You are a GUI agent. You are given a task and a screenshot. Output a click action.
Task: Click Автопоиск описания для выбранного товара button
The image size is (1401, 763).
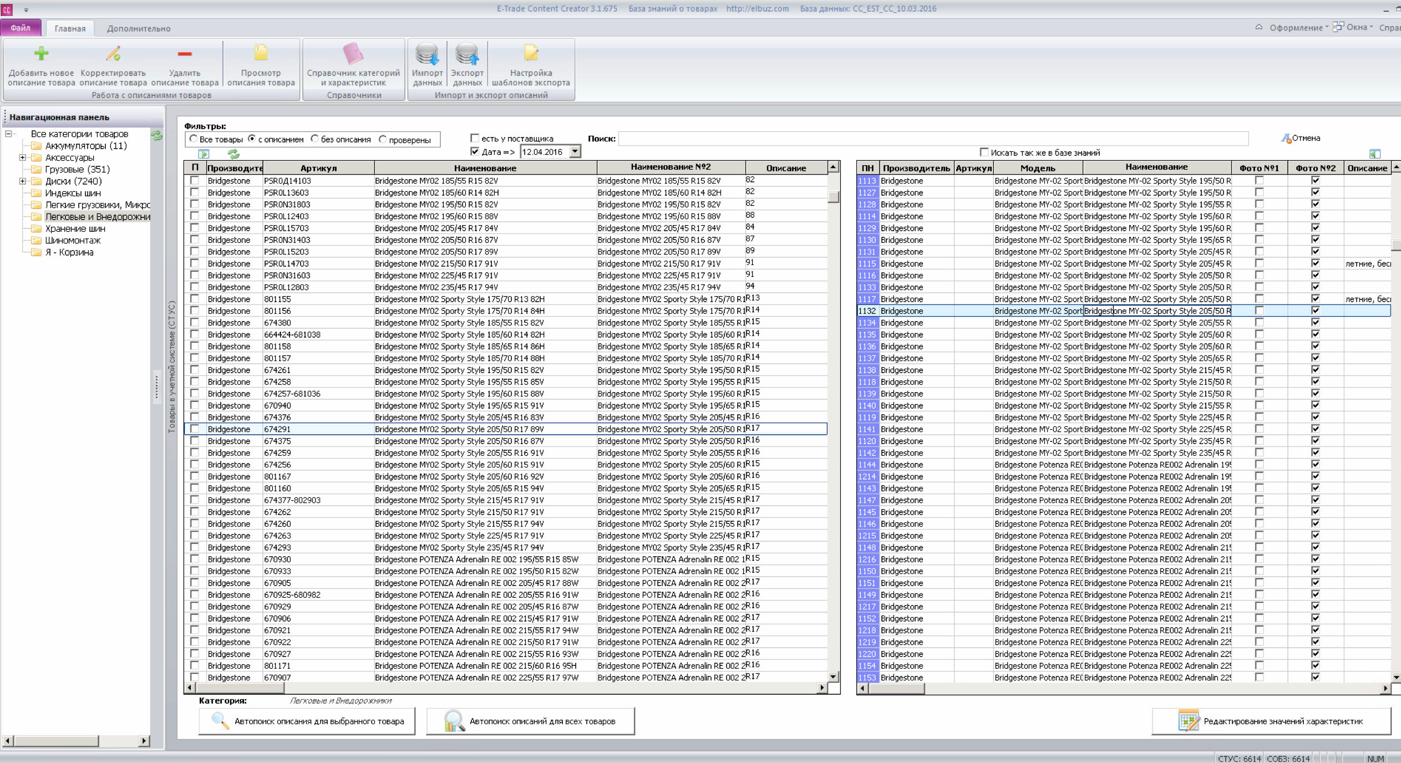pos(307,721)
